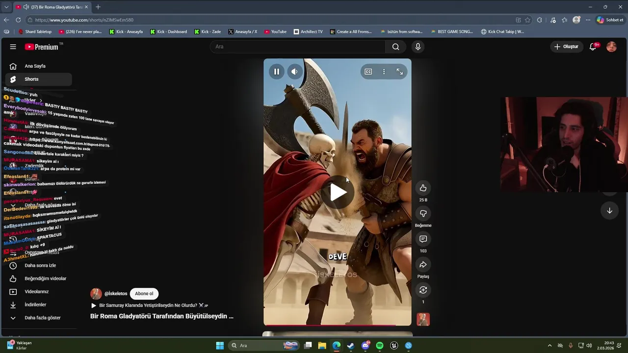The height and width of the screenshot is (353, 628).
Task: Open system volume speaker in tray
Action: 589,346
